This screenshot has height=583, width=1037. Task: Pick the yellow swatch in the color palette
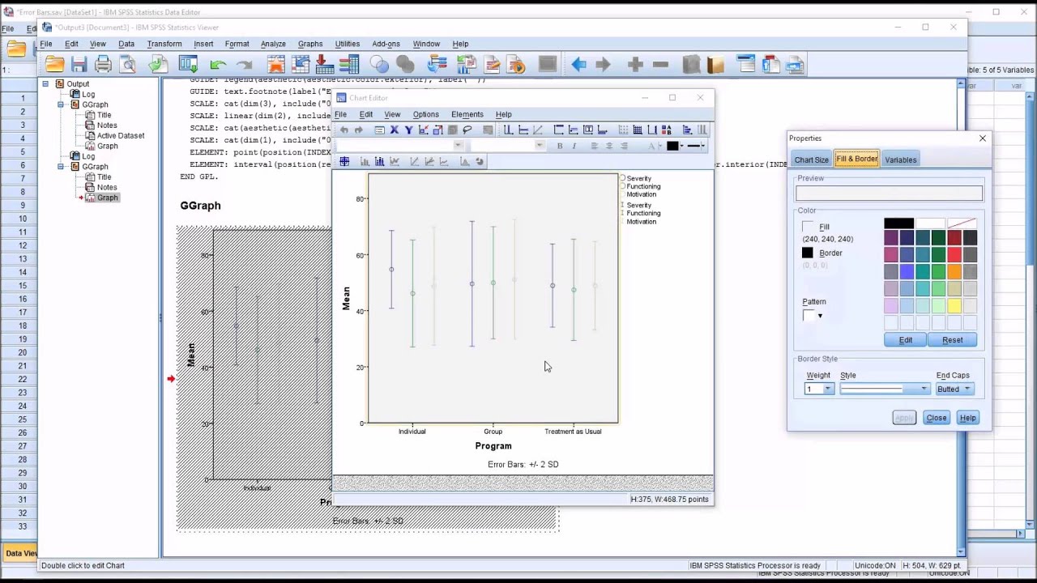click(954, 306)
